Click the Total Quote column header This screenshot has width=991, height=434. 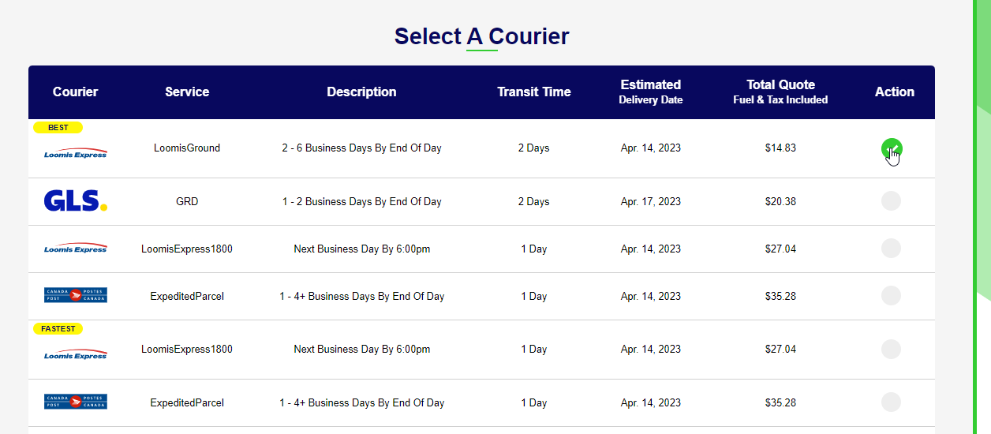pos(780,92)
